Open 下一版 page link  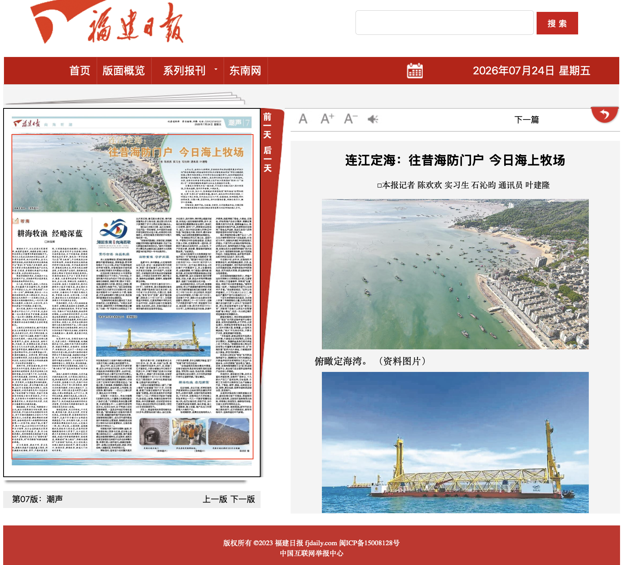(243, 499)
